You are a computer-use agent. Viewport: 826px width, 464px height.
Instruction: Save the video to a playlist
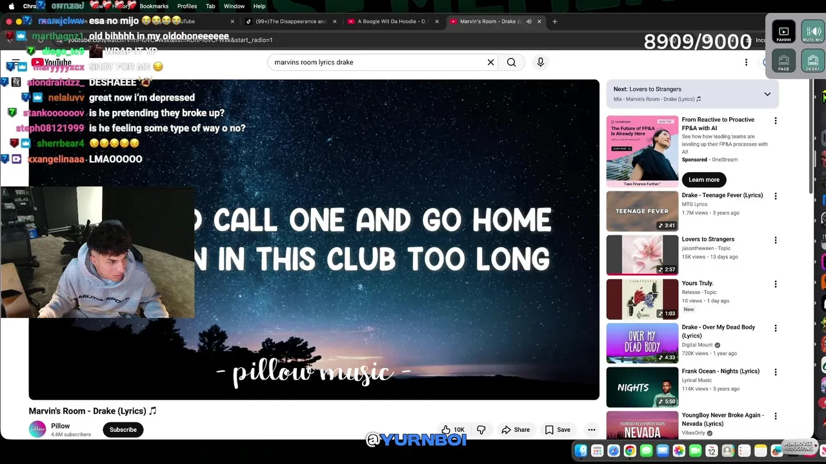[558, 430]
